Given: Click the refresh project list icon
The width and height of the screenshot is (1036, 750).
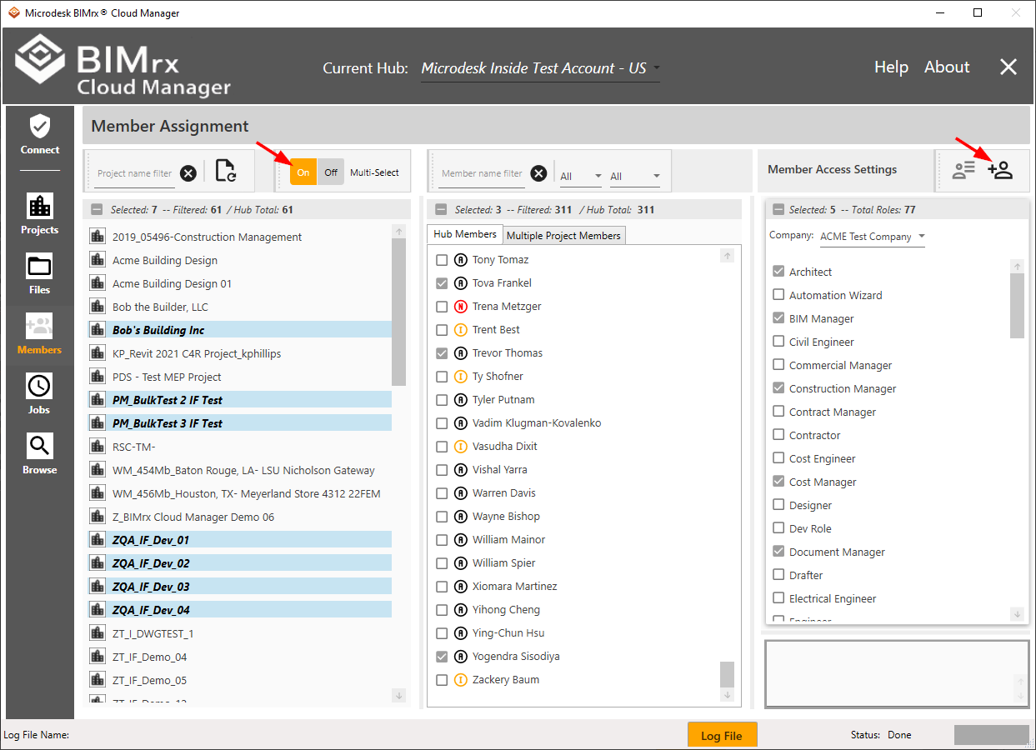Looking at the screenshot, I should 225,171.
